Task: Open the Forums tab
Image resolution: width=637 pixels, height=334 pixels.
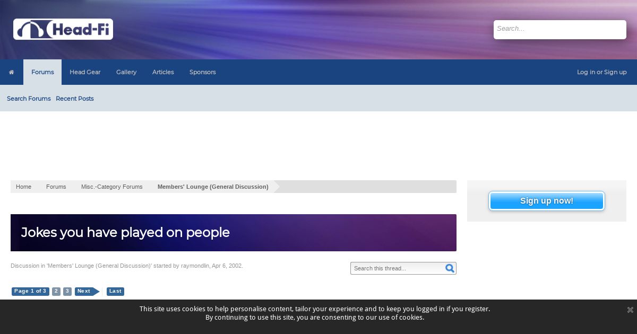Action: [42, 72]
